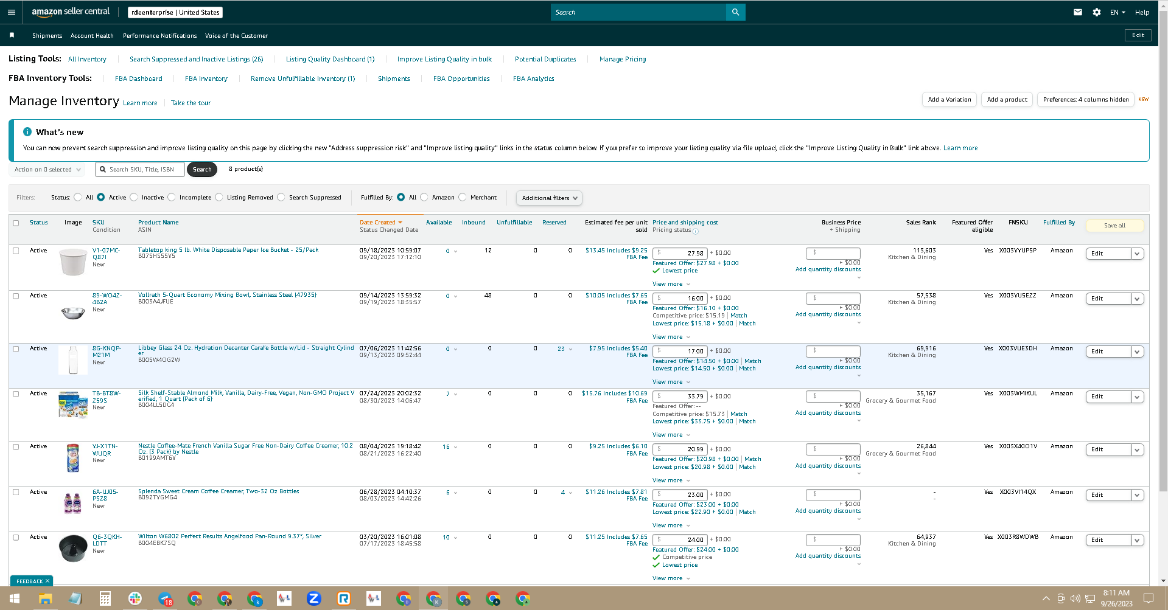Click the Save all button

(1114, 226)
